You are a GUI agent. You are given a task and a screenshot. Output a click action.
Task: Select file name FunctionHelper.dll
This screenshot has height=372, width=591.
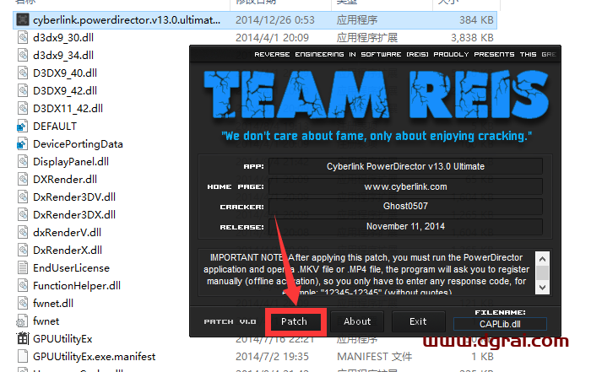(x=77, y=286)
